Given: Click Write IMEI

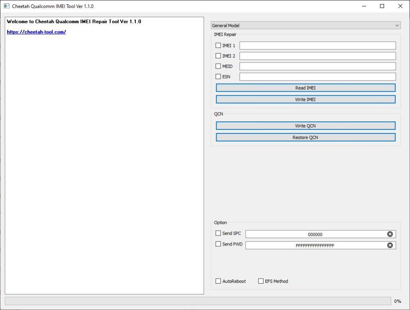Looking at the screenshot, I should pyautogui.click(x=305, y=99).
